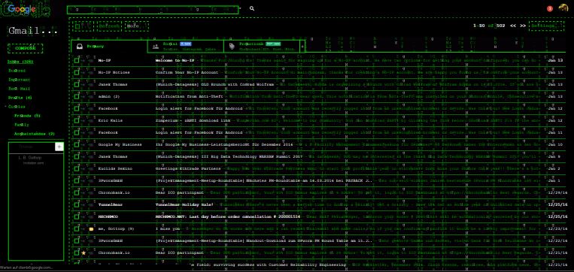Open the Family circle label
This screenshot has height=272, width=574.
click(x=22, y=125)
